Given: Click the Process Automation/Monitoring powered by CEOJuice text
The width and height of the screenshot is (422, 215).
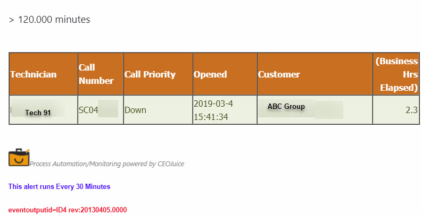Looking at the screenshot, I should point(107,164).
